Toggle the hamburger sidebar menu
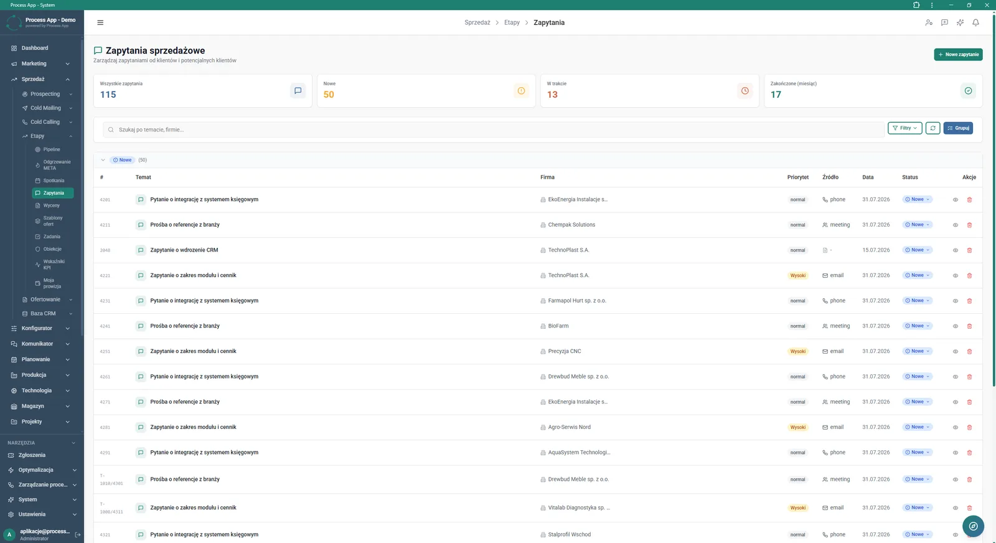The image size is (996, 543). coord(100,22)
